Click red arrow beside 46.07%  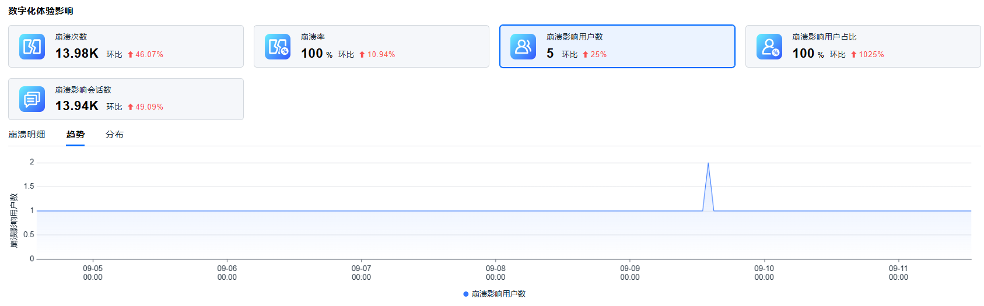[131, 55]
